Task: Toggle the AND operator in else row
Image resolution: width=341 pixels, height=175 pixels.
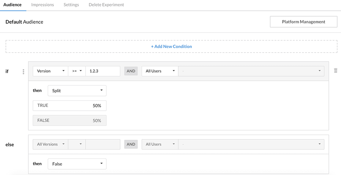Action: click(131, 144)
